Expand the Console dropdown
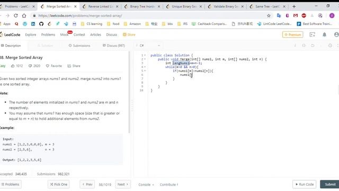This screenshot has width=339, height=191. [146, 185]
